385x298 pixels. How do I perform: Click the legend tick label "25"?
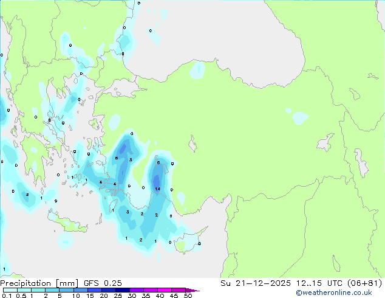click(118, 296)
